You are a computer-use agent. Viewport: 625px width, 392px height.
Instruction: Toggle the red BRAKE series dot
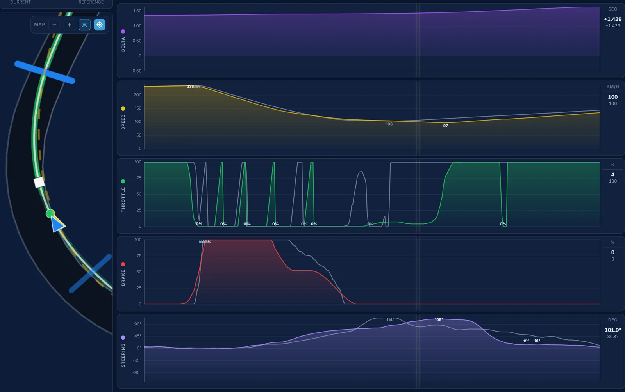[123, 264]
